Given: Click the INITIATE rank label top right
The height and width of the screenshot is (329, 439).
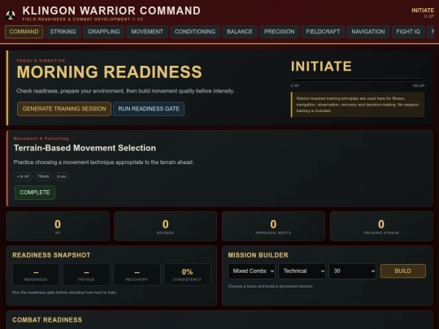Looking at the screenshot, I should (x=423, y=11).
